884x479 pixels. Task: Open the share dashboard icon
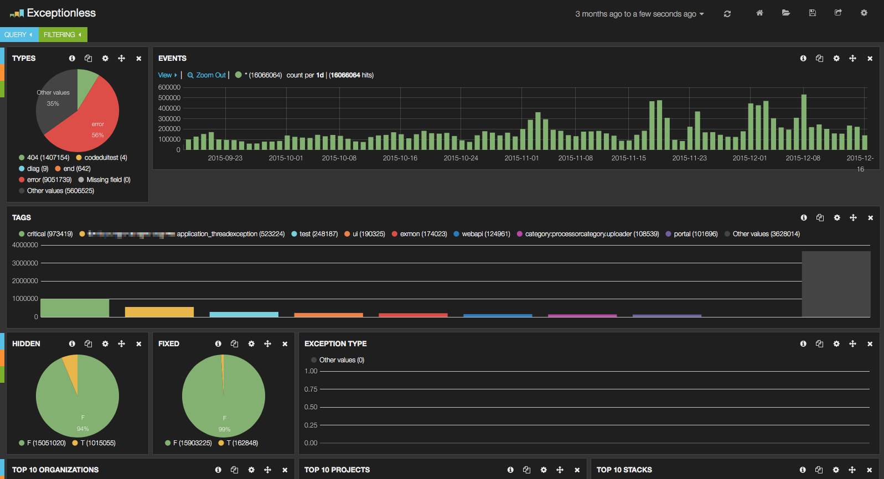[x=838, y=13]
